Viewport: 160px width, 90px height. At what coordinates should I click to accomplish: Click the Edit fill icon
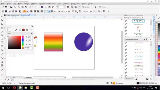(x=104, y=11)
